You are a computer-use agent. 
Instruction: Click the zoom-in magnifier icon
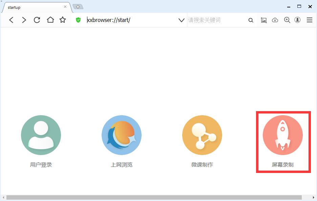tap(287, 20)
